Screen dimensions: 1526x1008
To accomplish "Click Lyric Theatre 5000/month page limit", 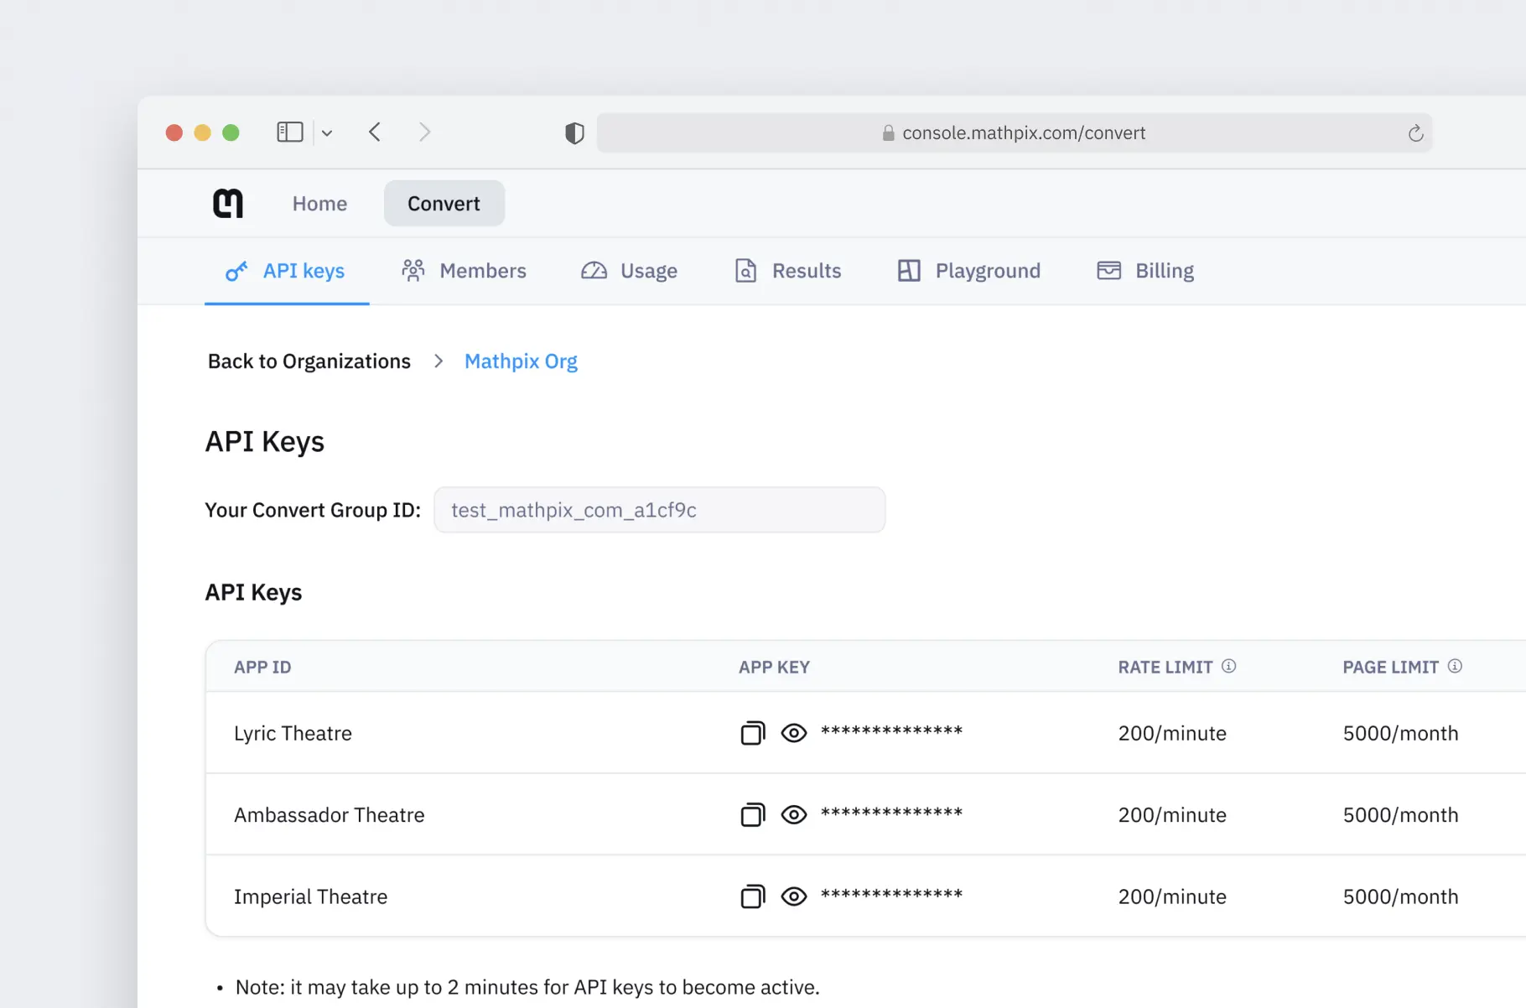I will click(1400, 734).
